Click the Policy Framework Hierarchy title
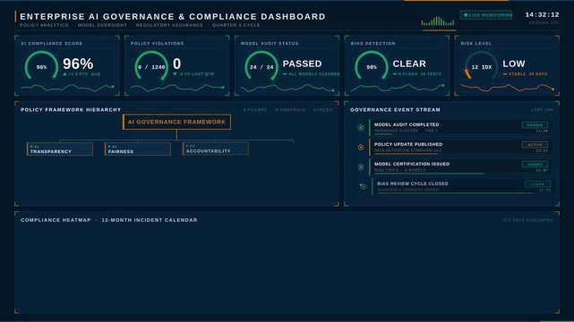 tap(71, 110)
